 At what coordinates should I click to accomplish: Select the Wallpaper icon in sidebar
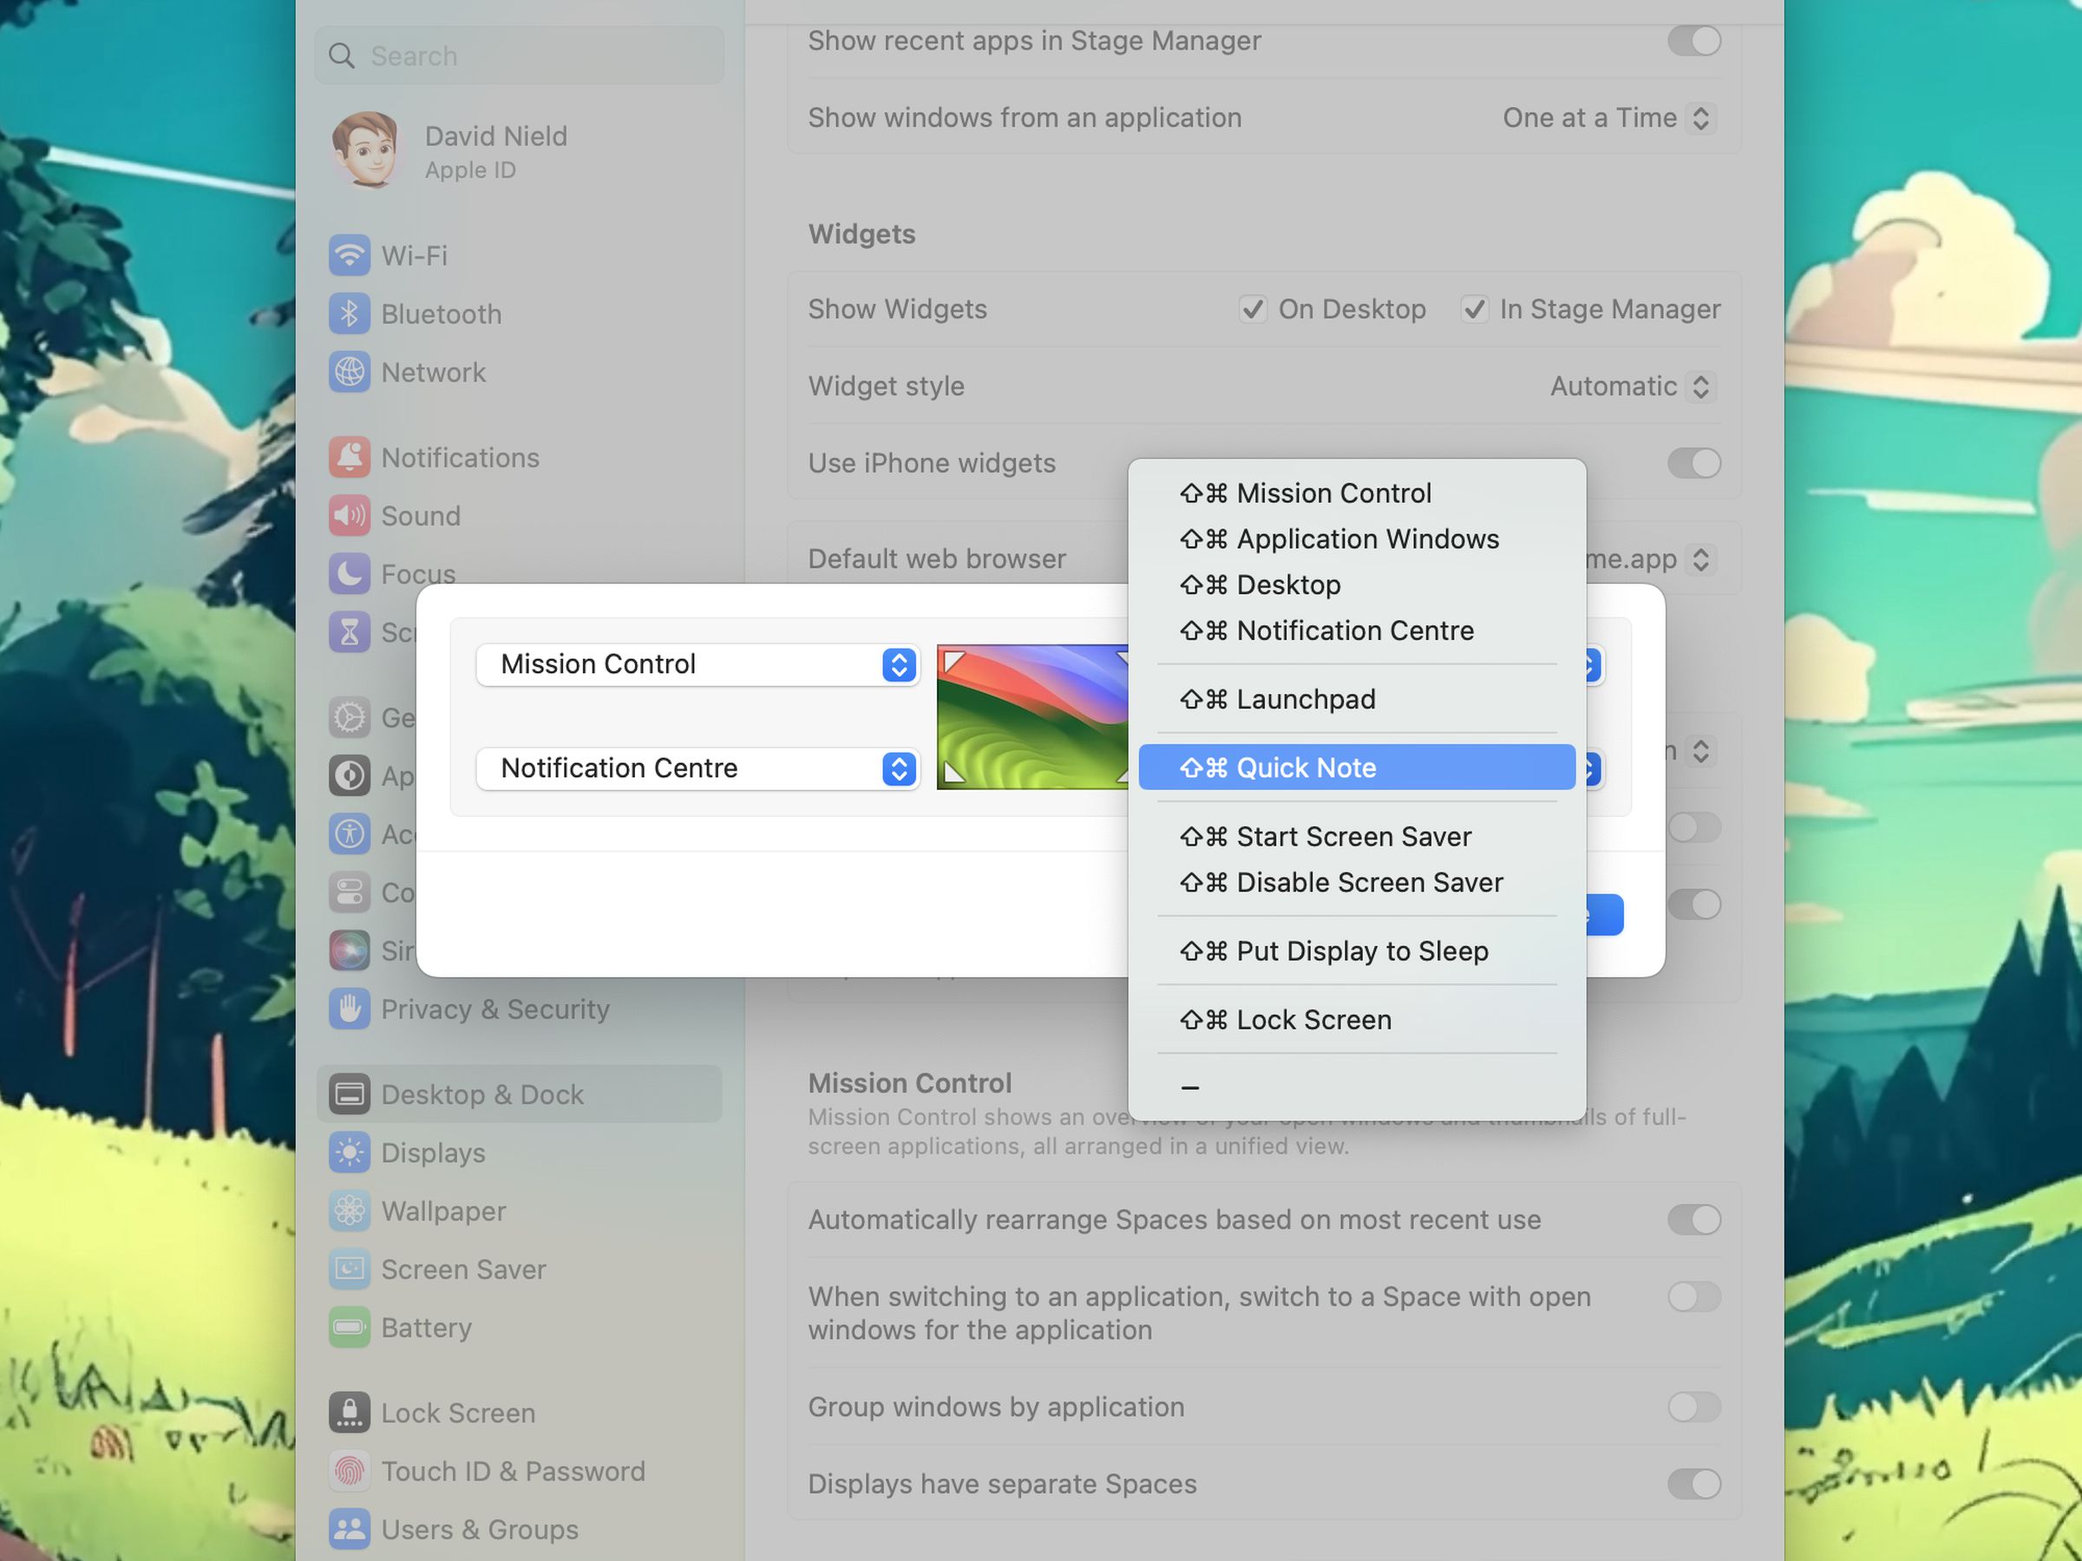pyautogui.click(x=350, y=1211)
